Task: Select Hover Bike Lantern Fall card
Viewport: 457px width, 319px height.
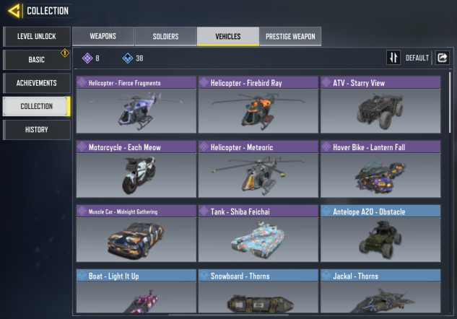Action: 380,169
